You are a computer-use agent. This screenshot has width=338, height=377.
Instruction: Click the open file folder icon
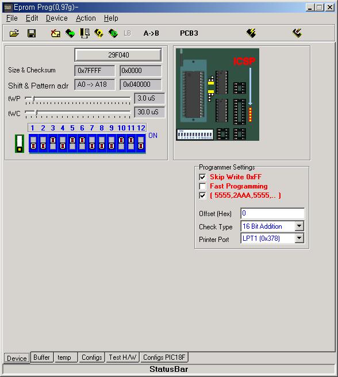pos(14,33)
